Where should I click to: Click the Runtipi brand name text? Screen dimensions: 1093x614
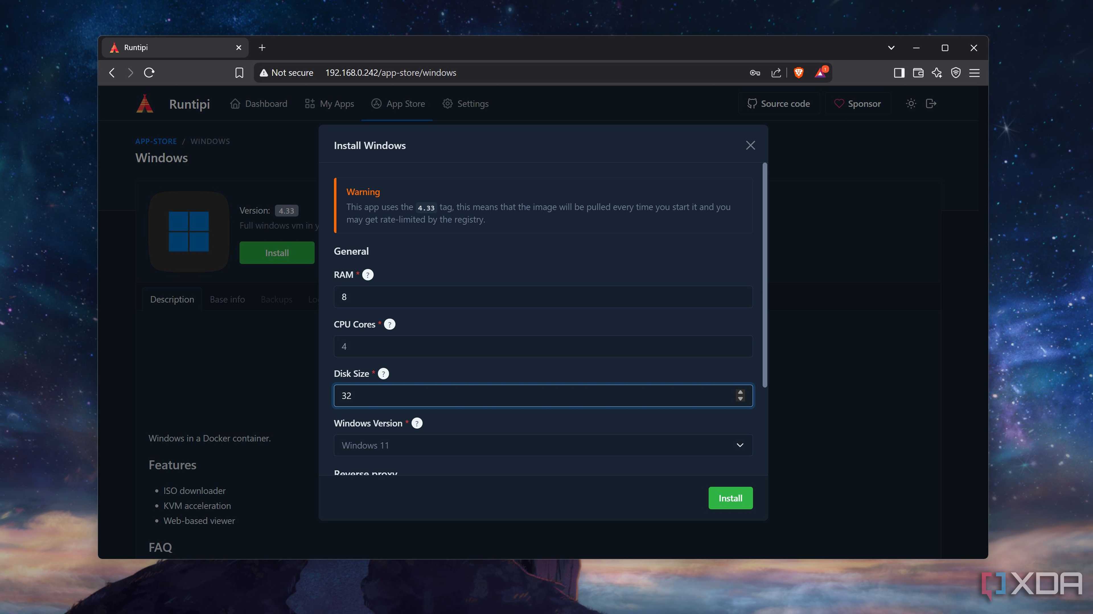(x=189, y=104)
